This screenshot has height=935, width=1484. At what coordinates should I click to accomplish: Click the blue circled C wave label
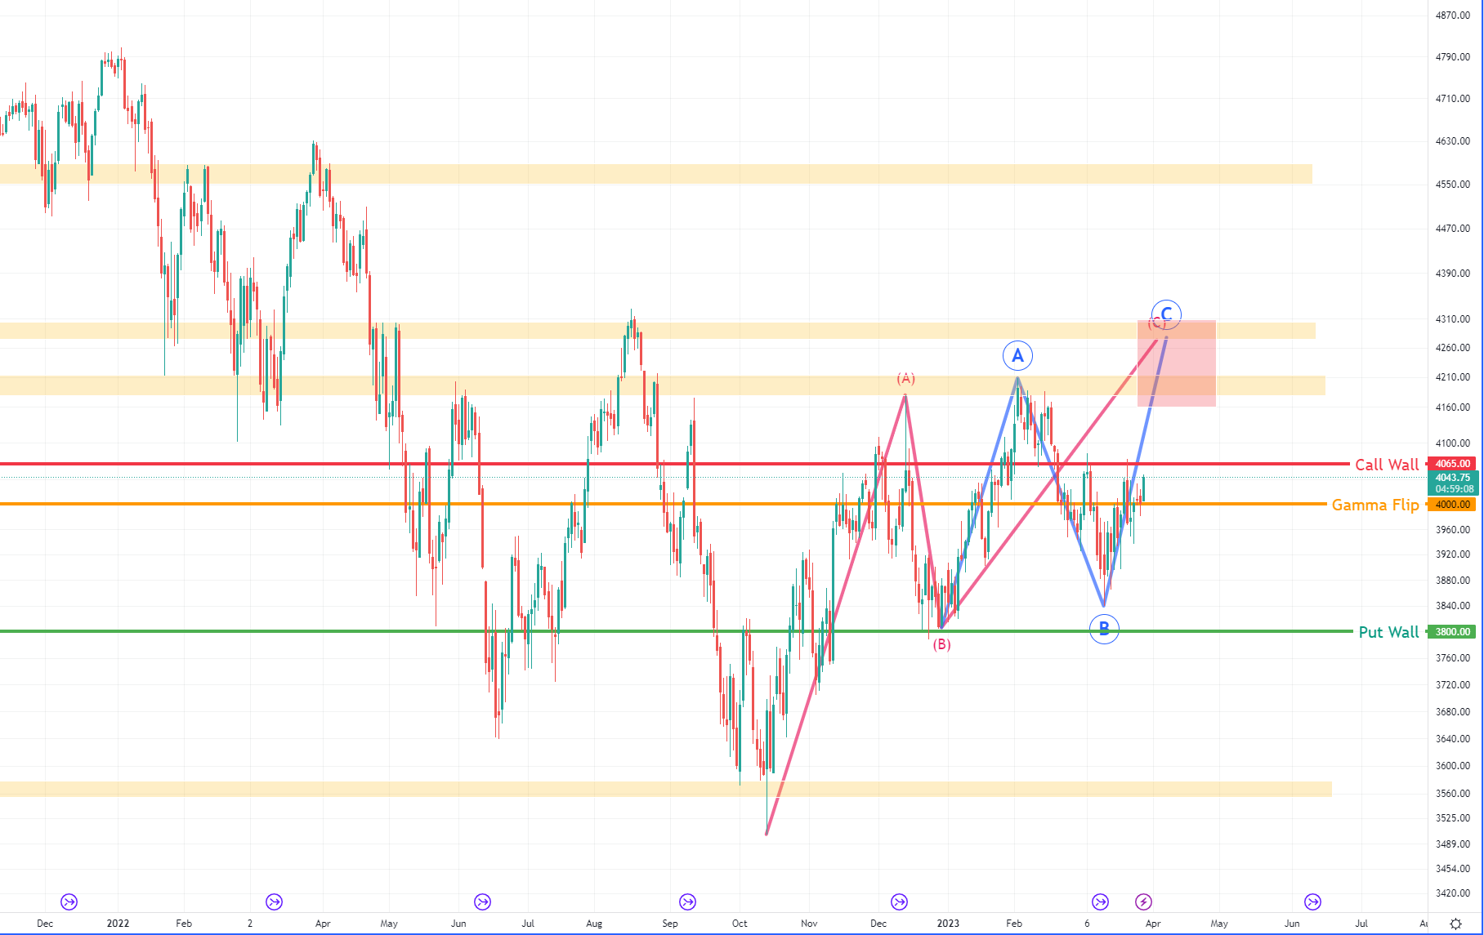point(1166,314)
